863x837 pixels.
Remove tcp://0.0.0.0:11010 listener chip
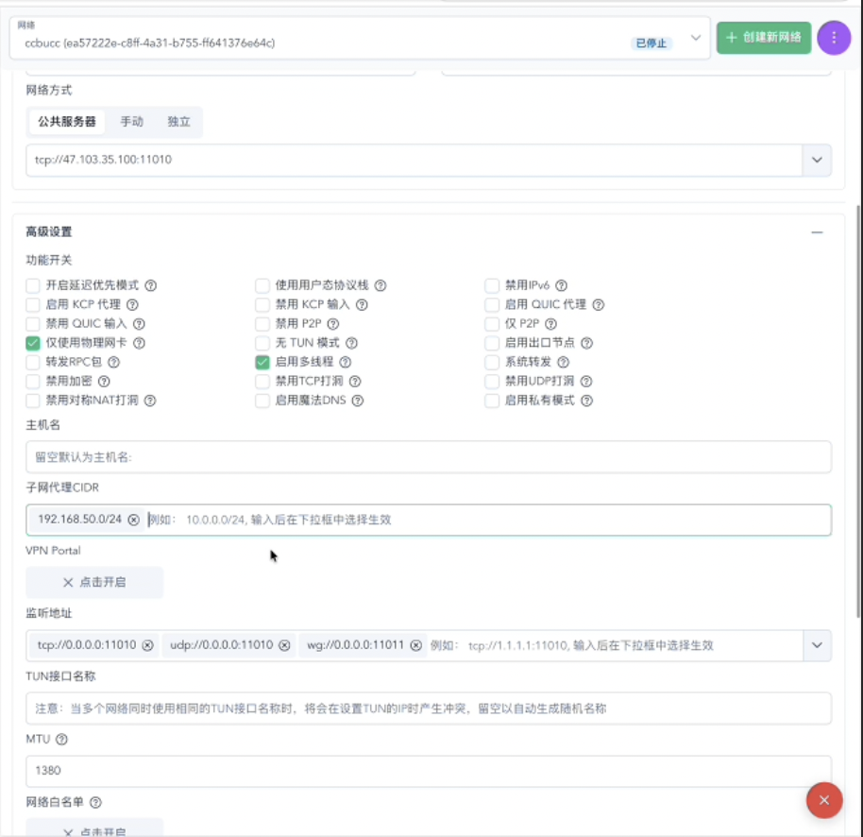[147, 645]
